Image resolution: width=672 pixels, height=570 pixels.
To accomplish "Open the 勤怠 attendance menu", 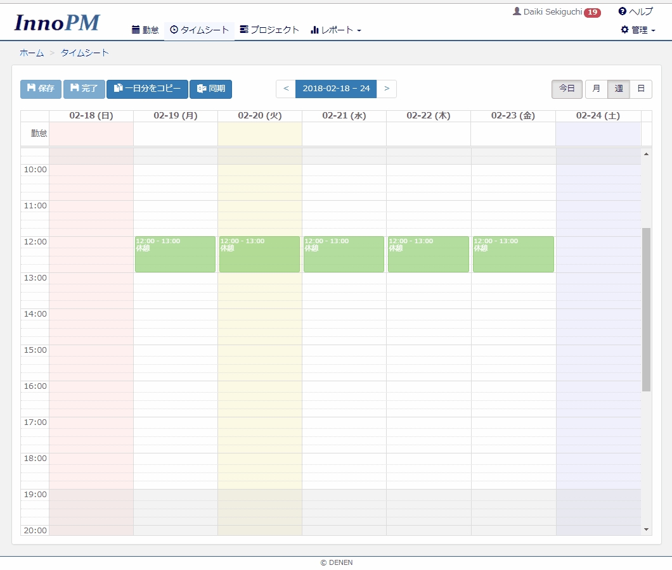I will pyautogui.click(x=145, y=30).
